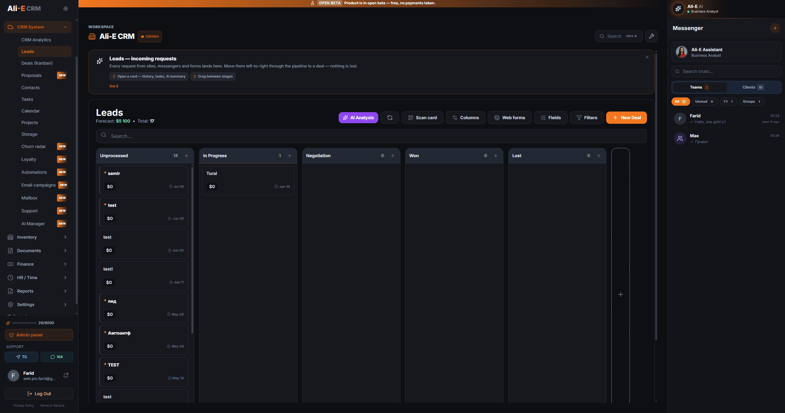Image resolution: width=785 pixels, height=413 pixels.
Task: Open Deals (Kanban) in sidebar
Action: coord(37,63)
